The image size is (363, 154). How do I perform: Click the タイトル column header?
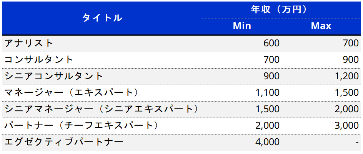point(102,18)
